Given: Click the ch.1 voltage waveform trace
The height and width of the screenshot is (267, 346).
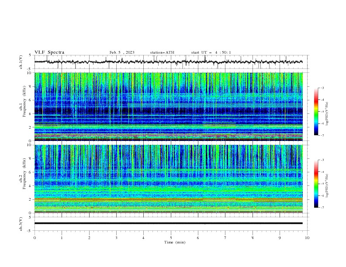Looking at the screenshot, I should [168, 62].
